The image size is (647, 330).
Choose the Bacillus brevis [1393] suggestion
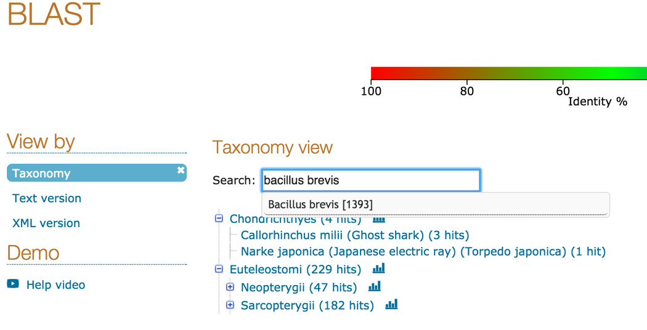tap(320, 204)
